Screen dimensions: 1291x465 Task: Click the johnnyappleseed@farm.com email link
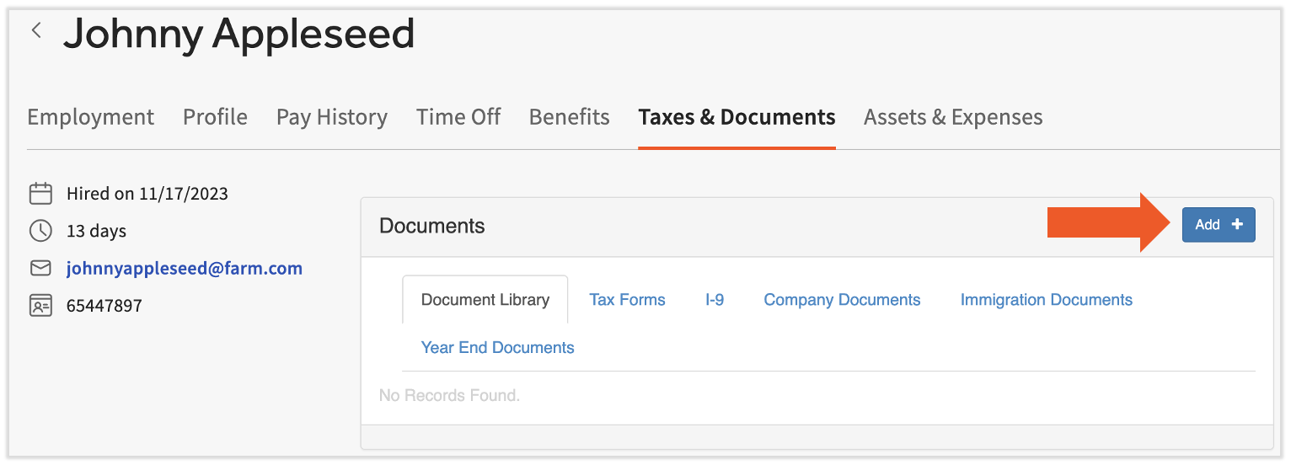tap(185, 269)
